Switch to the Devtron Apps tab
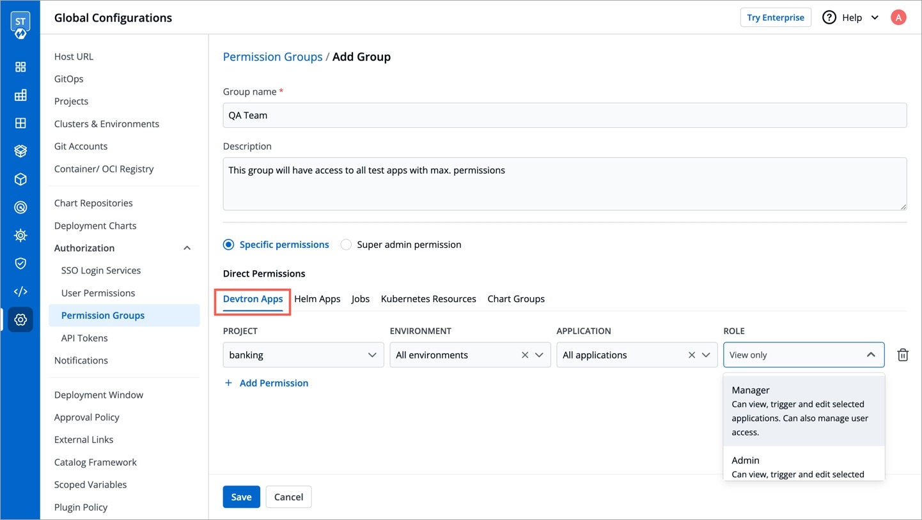The image size is (922, 520). 253,299
